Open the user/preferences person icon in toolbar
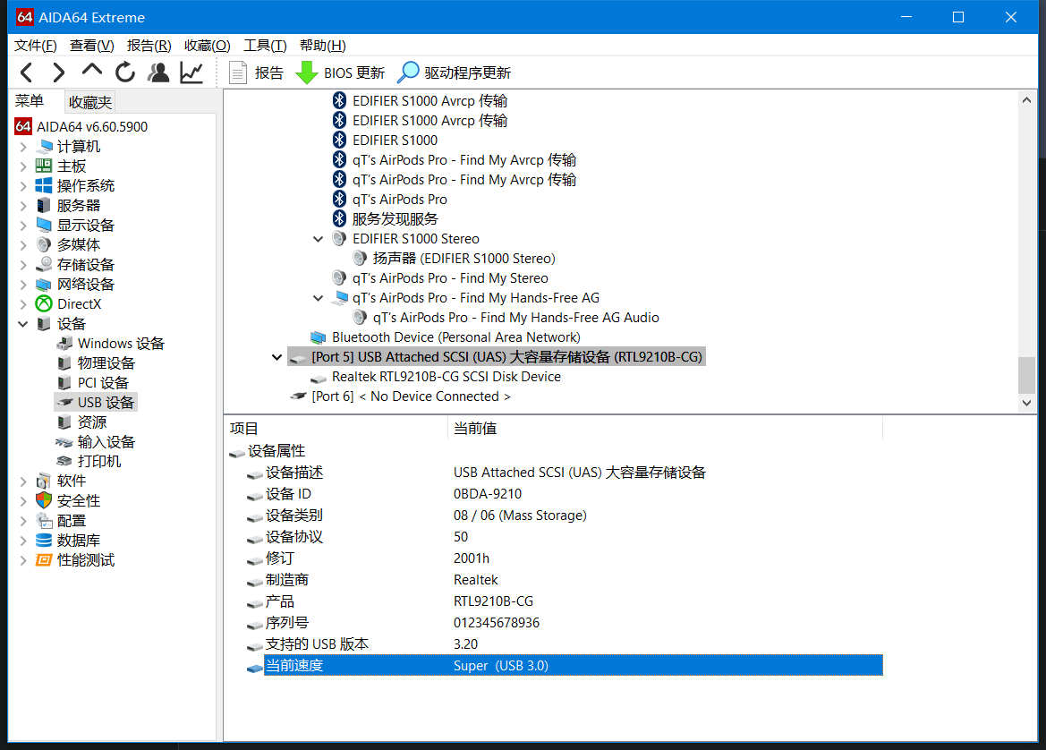Viewport: 1046px width, 750px height. (158, 72)
